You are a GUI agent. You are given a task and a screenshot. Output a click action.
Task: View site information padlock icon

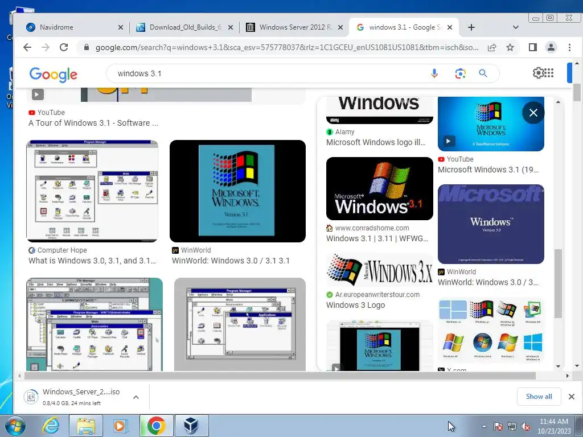pyautogui.click(x=87, y=47)
